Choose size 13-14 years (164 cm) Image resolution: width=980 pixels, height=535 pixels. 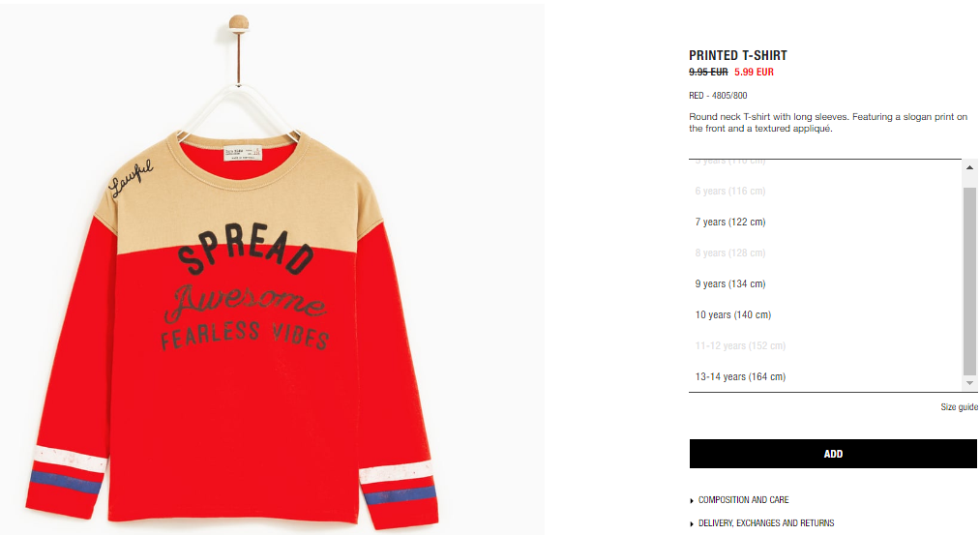740,377
